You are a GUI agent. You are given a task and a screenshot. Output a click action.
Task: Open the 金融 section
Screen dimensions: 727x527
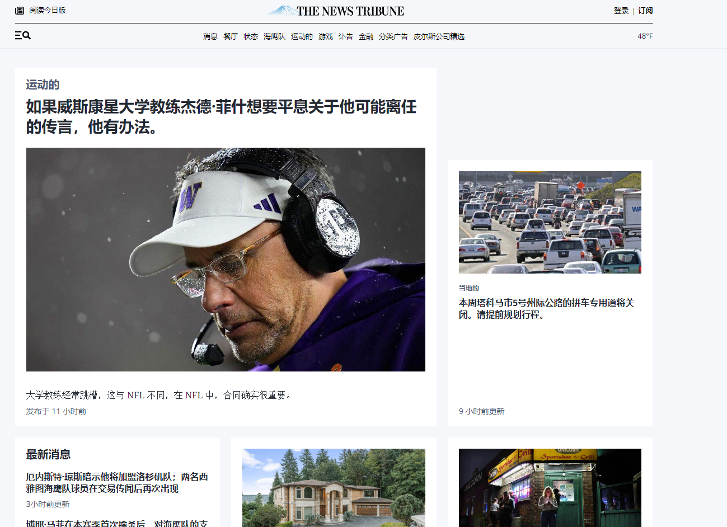(366, 36)
